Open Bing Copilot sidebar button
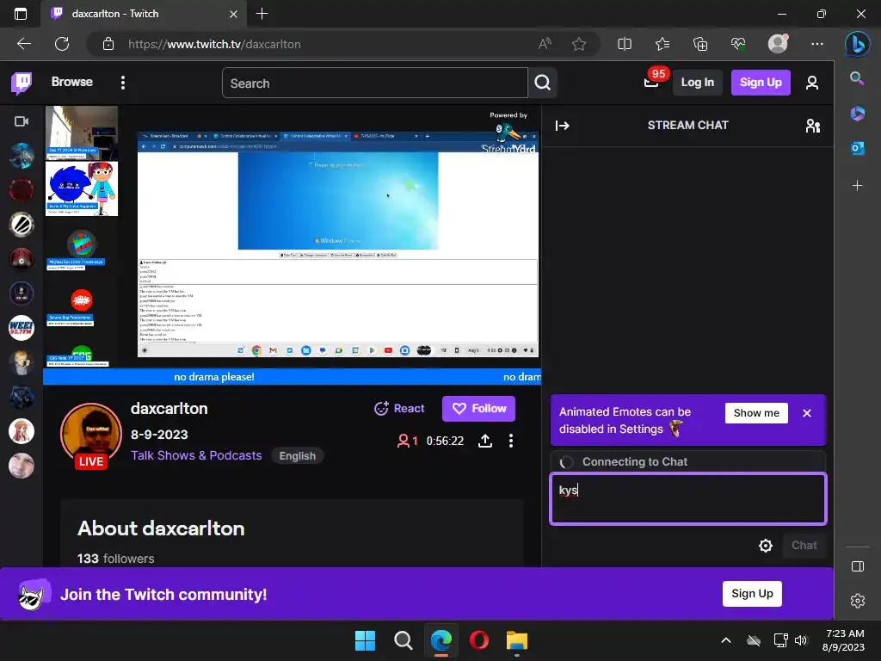The image size is (881, 661). pyautogui.click(x=858, y=44)
